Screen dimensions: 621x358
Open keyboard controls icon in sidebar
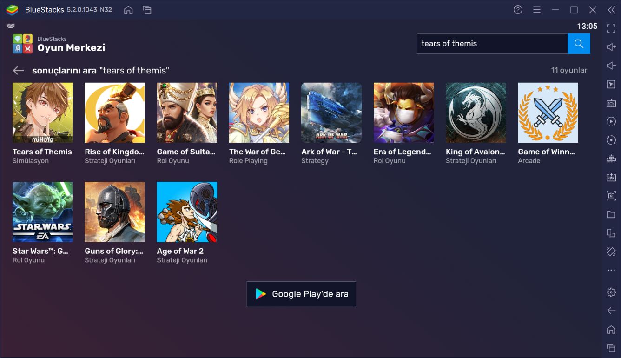(611, 103)
